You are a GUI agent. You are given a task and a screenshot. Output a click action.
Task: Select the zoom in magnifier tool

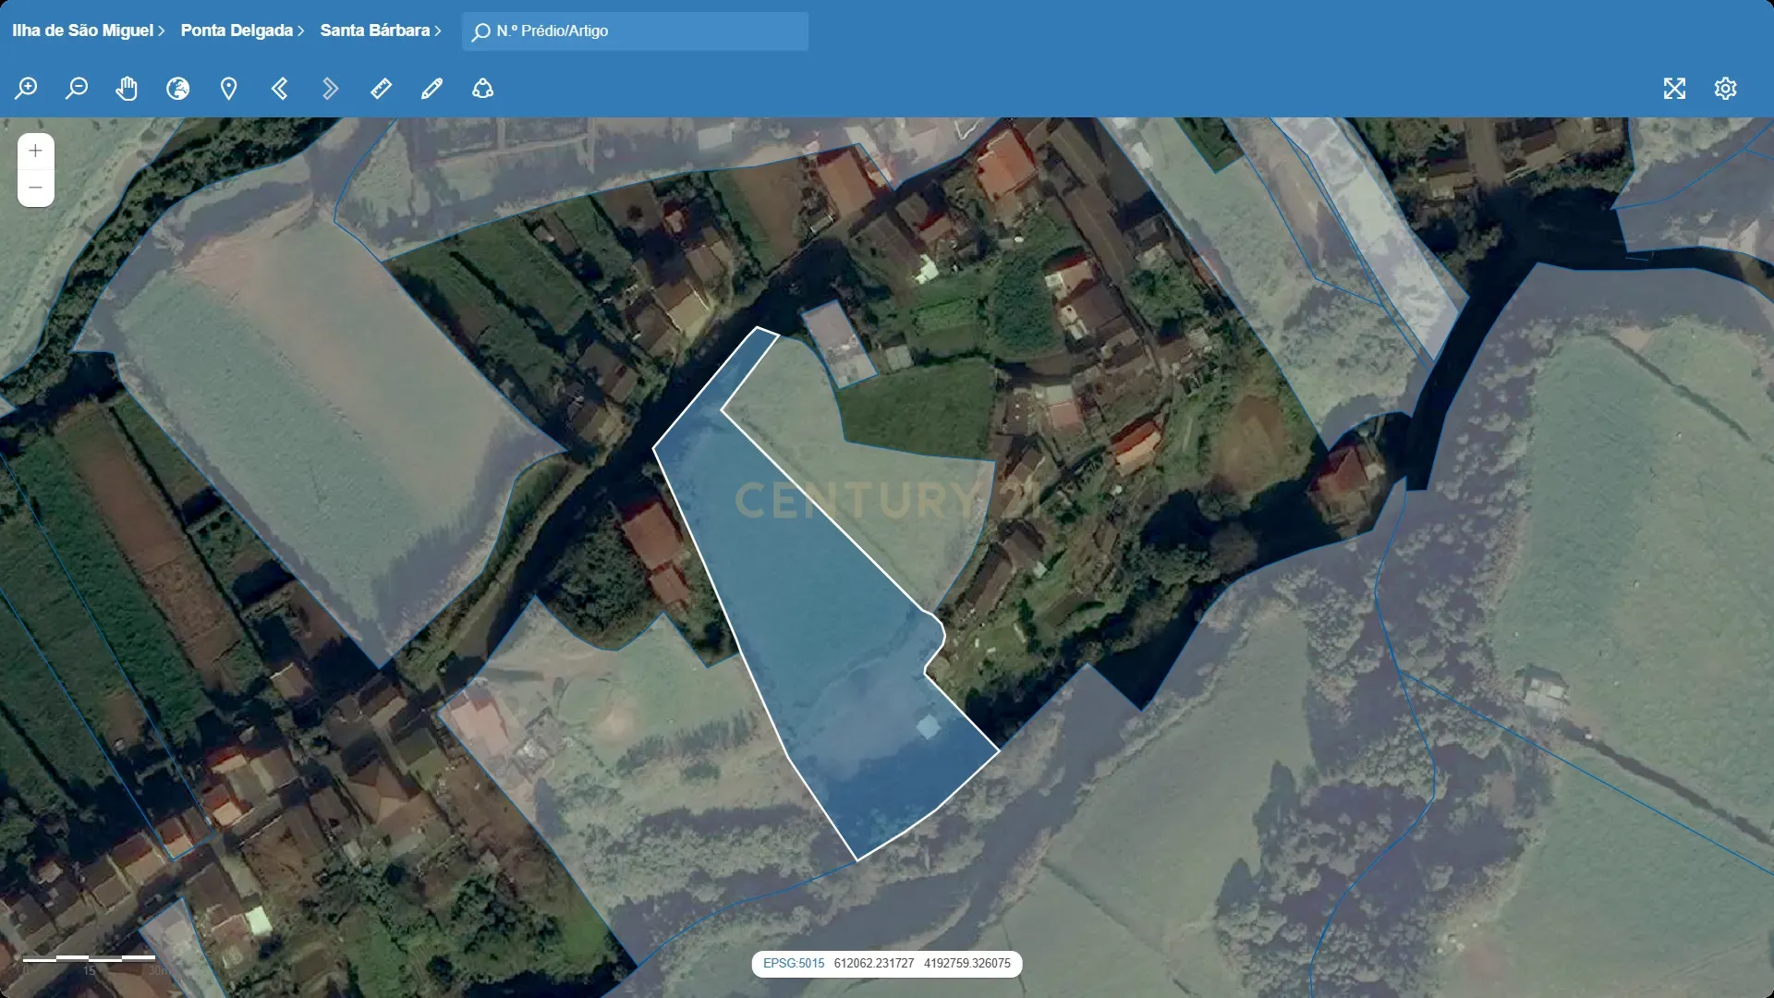tap(26, 89)
